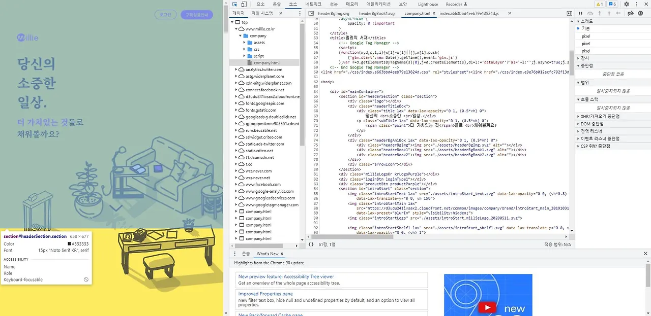This screenshot has width=651, height=316.
Task: Click the Millie logo on the webpage
Action: click(27, 38)
